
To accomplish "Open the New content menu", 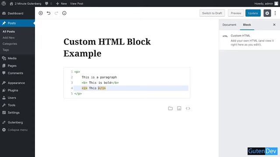I will click(x=61, y=3).
